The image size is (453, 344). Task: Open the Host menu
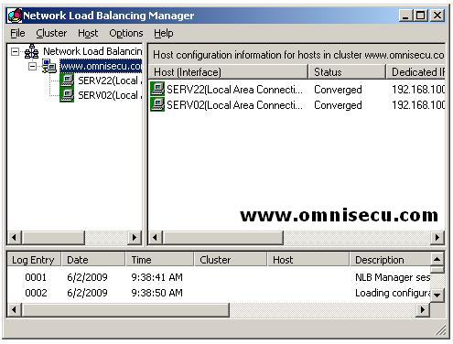tap(88, 33)
